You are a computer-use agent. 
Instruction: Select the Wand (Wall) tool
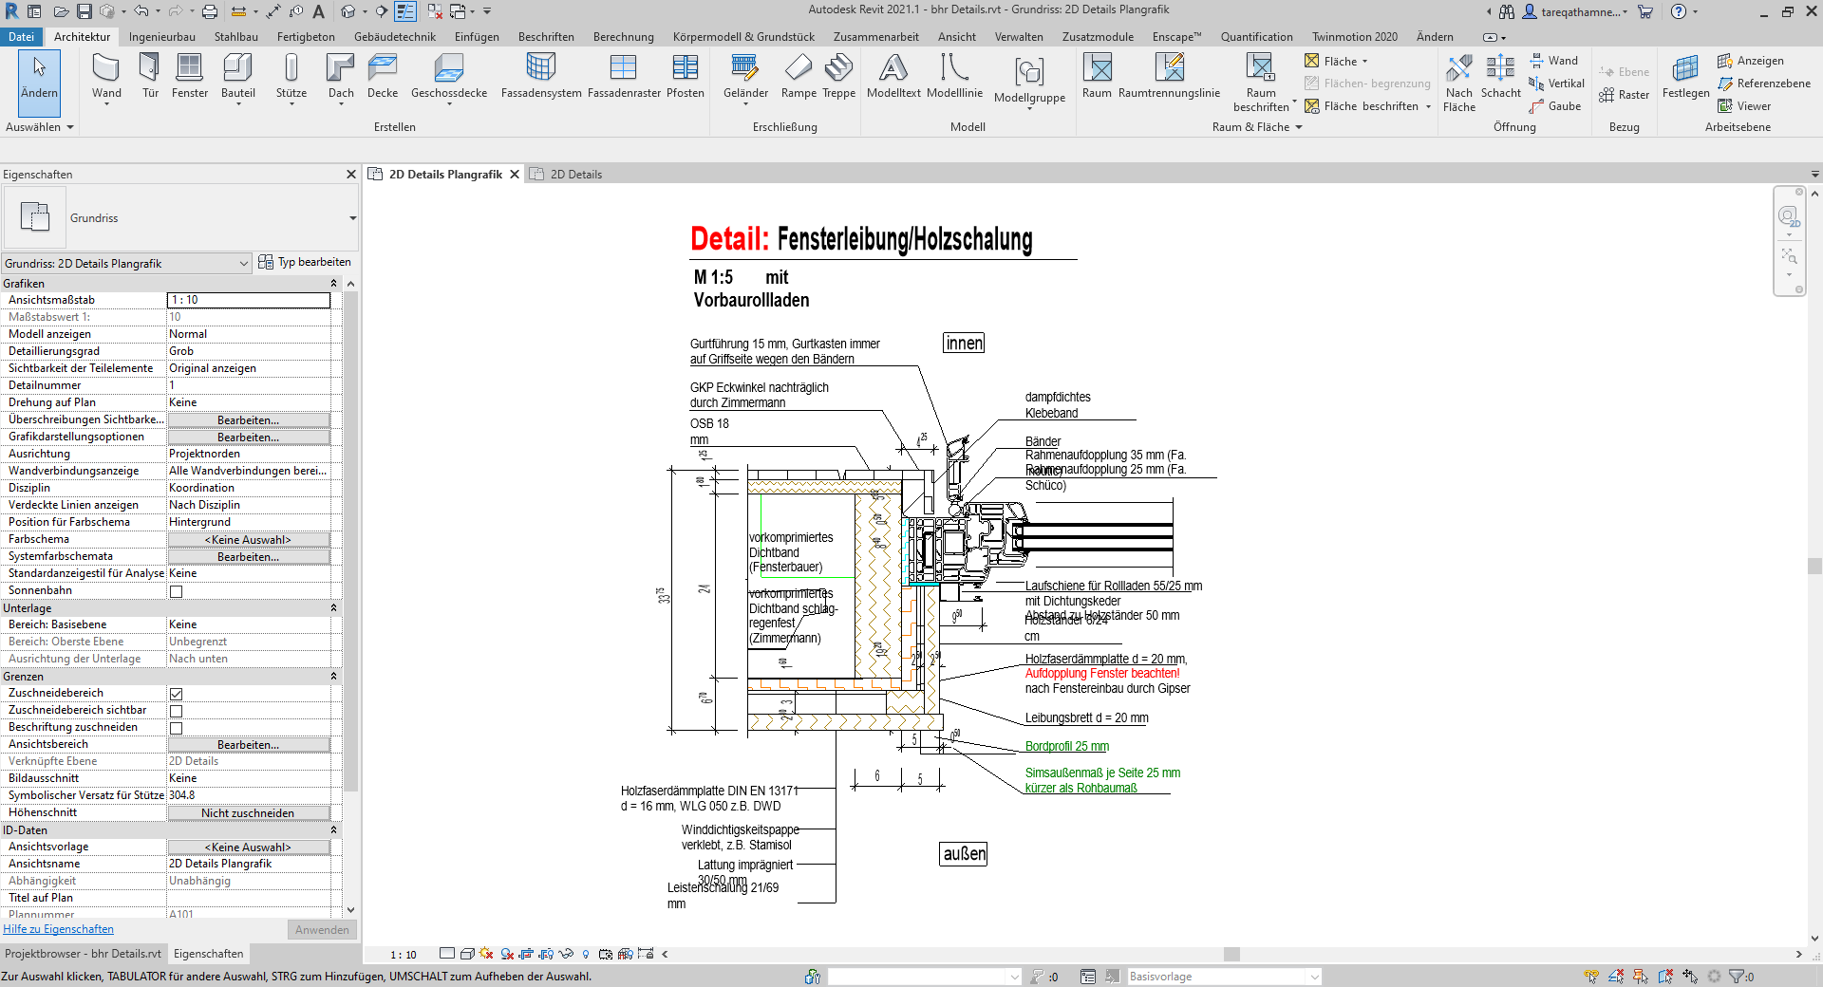tap(106, 76)
